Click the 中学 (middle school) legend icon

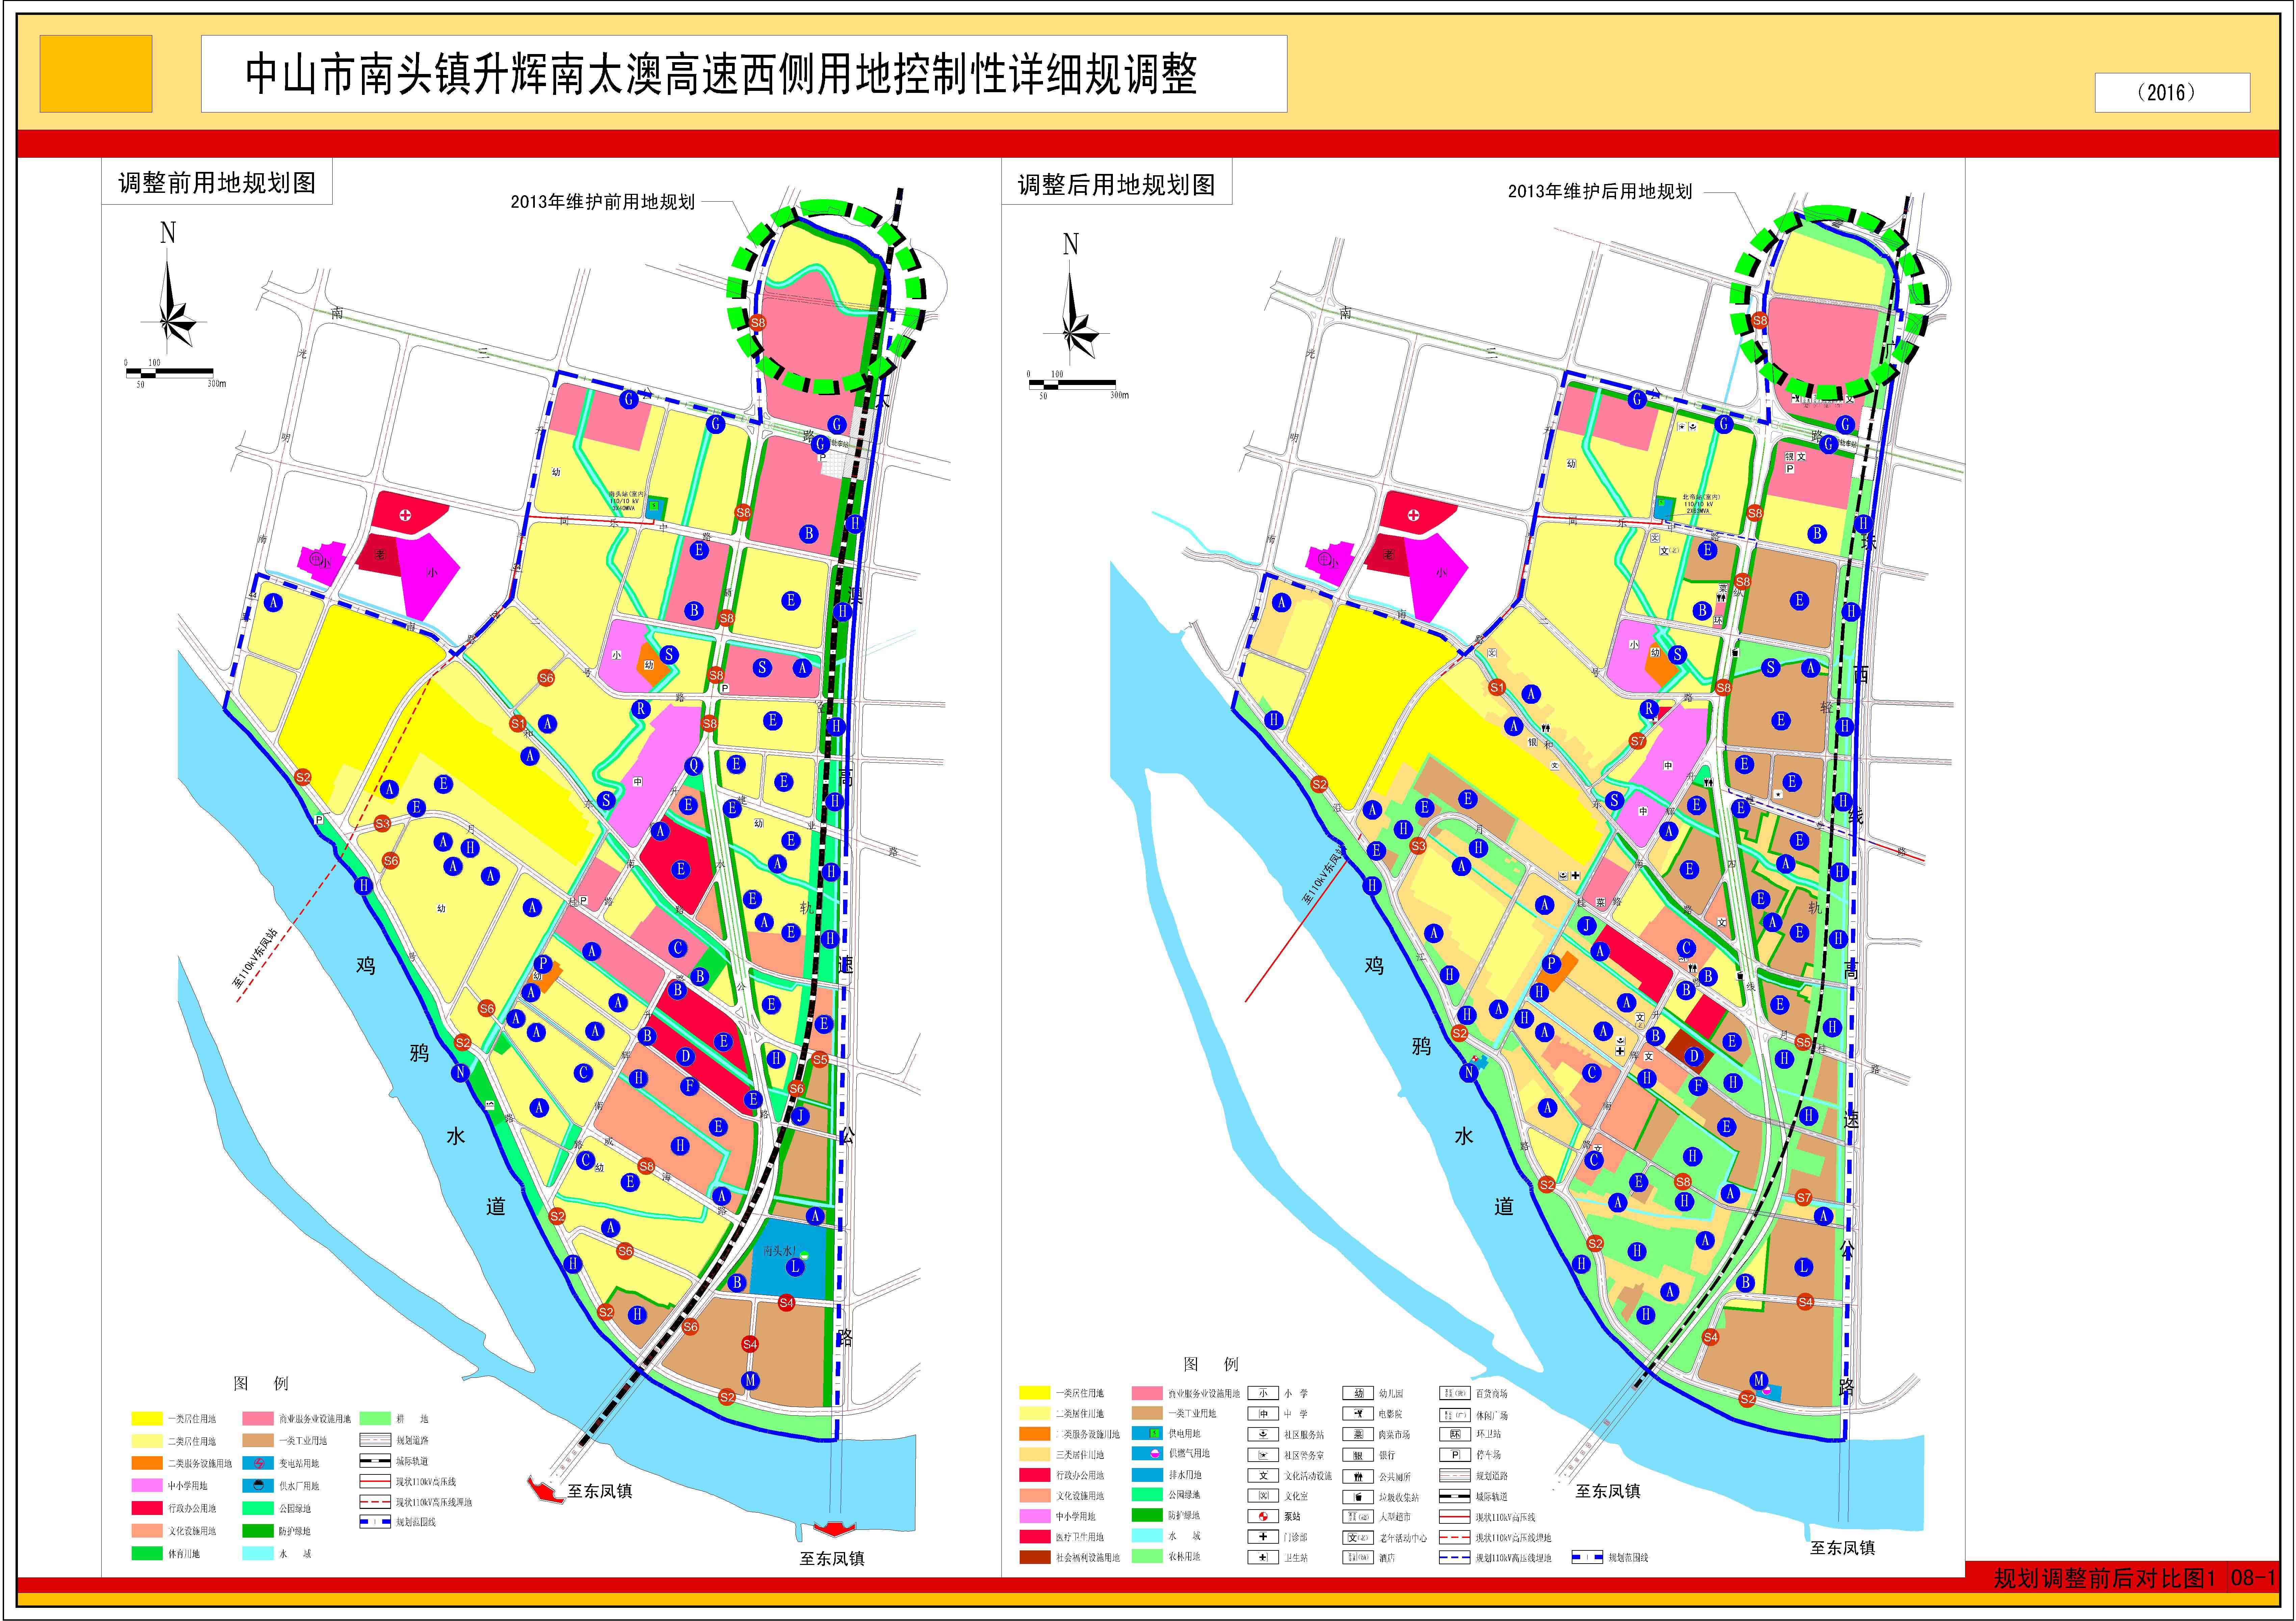tap(1263, 1414)
